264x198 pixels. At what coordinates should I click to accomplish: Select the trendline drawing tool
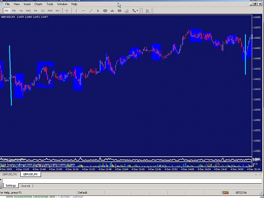(x=90, y=11)
